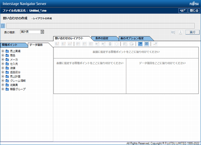Select the 仕入先 folder label
This screenshot has height=145, width=201.
[x=14, y=64]
